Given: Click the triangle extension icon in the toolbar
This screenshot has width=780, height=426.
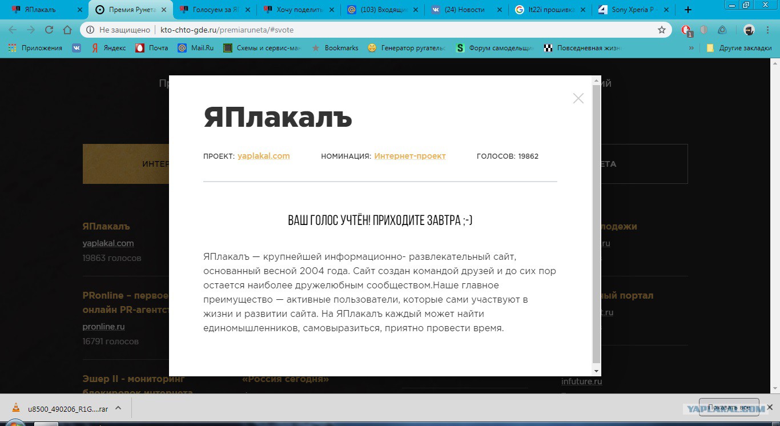Looking at the screenshot, I should click(x=722, y=30).
